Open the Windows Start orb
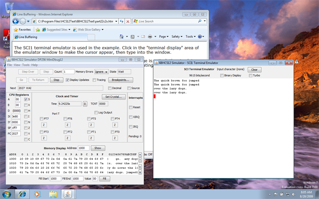The image size is (319, 199). coord(6,194)
